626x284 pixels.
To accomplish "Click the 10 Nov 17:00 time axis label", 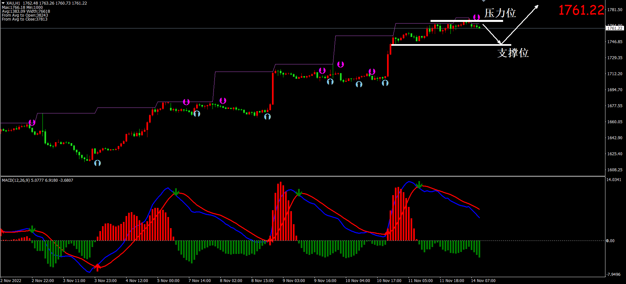I will (389, 281).
